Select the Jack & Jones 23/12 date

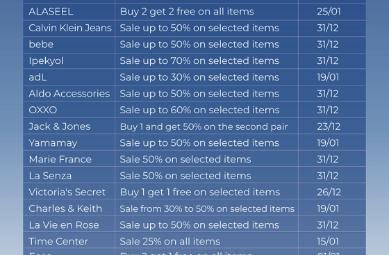coord(328,126)
